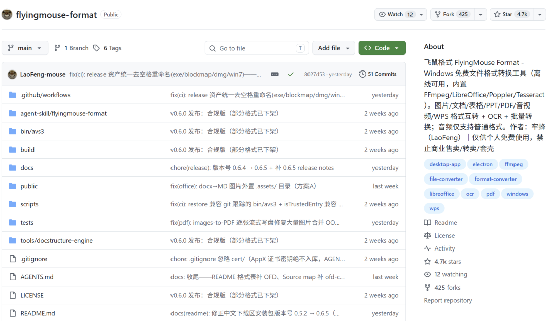Screen dimensions: 548x321
Task: Click the eye icon next to 12 watching
Action: point(427,274)
